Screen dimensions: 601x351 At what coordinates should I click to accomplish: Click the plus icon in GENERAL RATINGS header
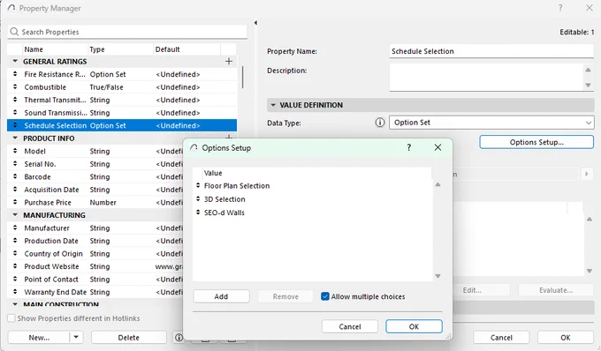pyautogui.click(x=229, y=61)
